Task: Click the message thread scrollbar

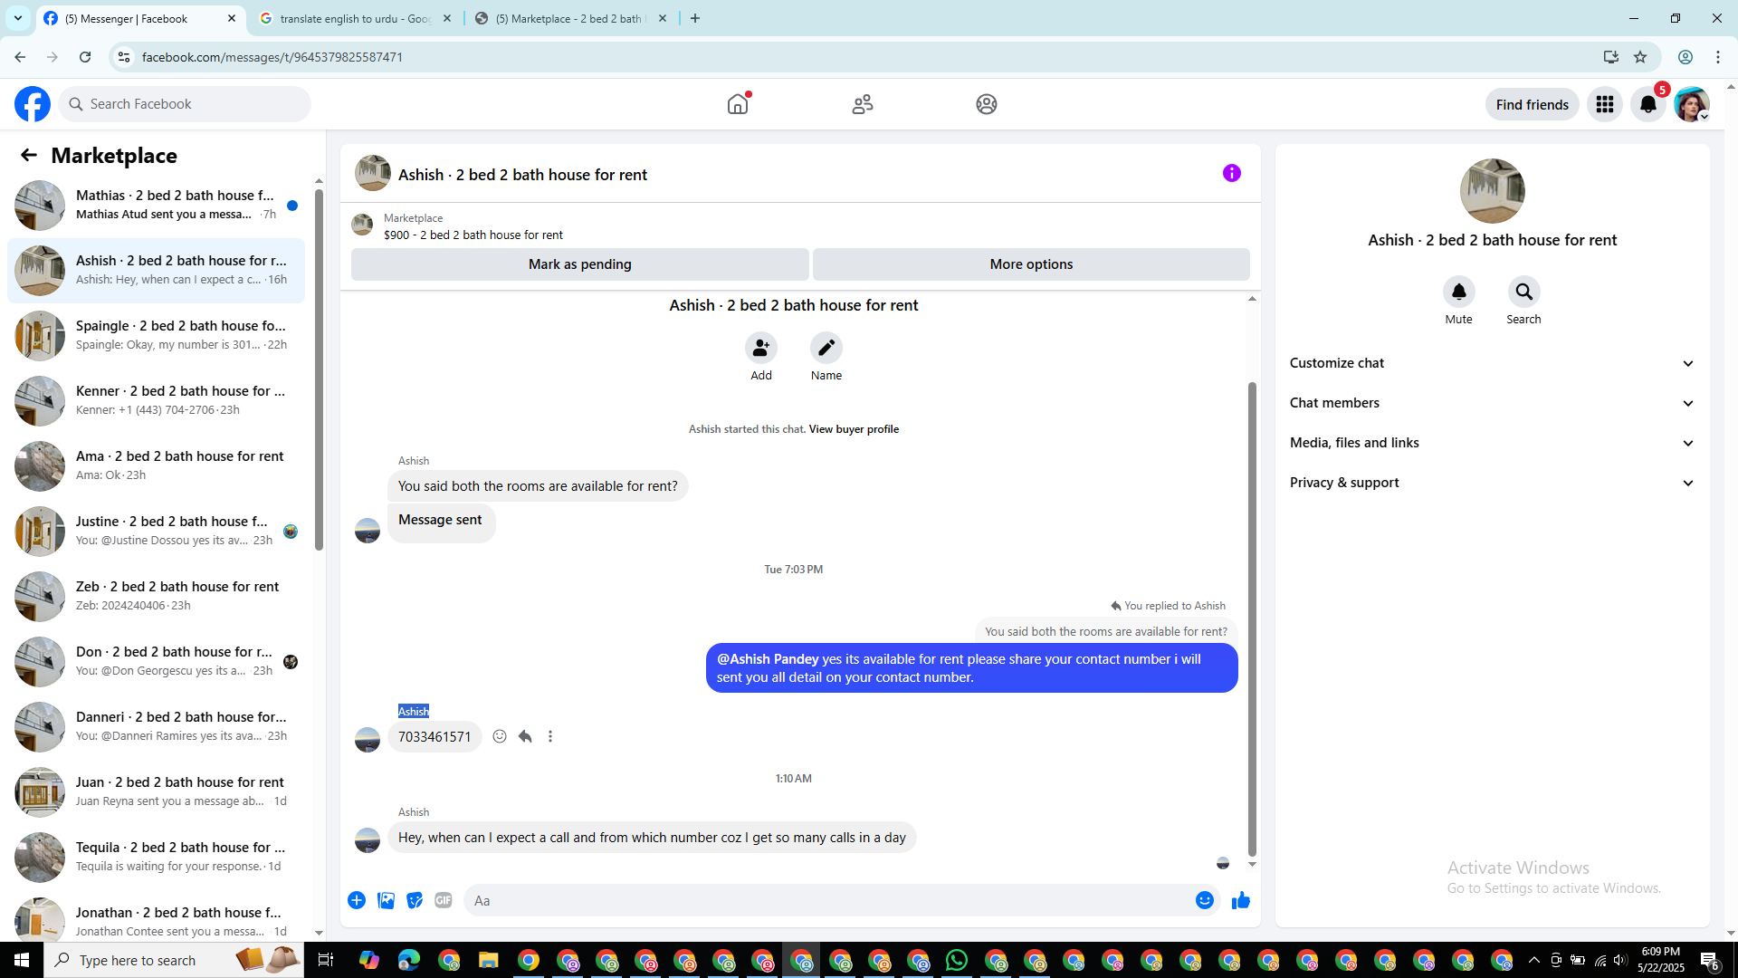Action: (1252, 618)
